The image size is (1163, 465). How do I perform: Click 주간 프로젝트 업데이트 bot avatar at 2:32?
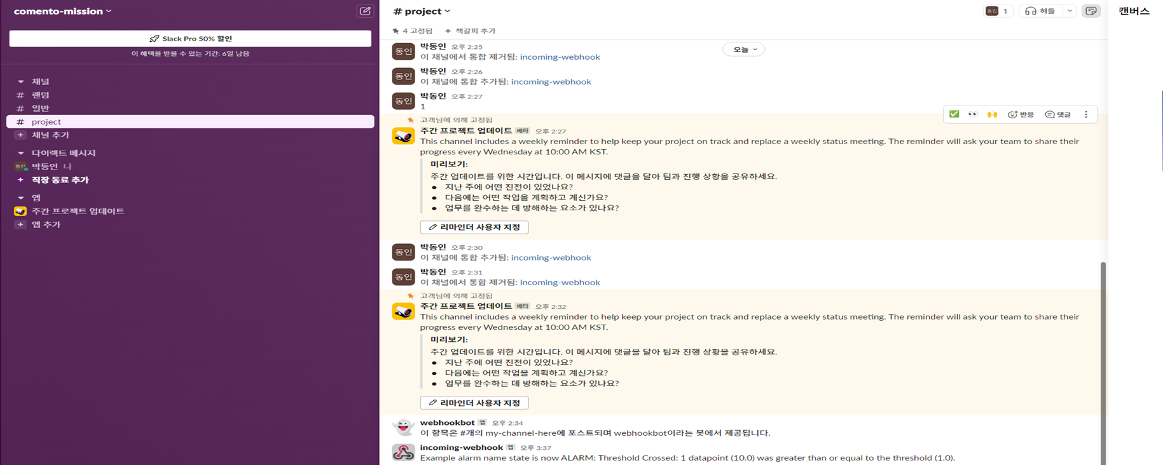tap(403, 311)
